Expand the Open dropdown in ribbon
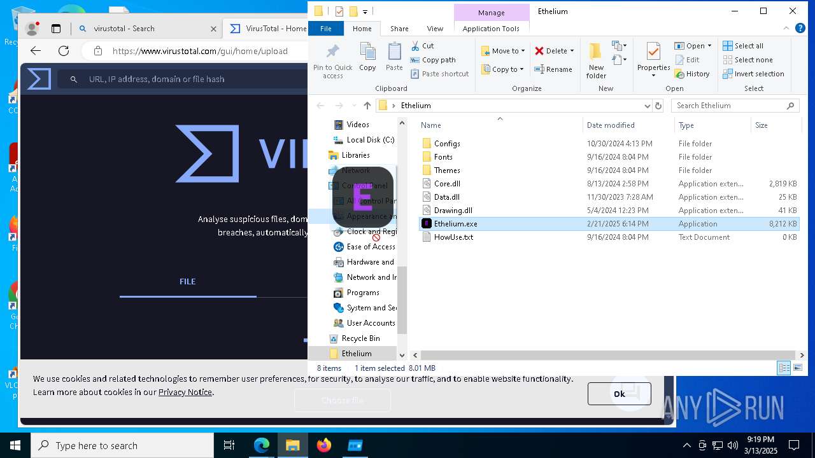 [x=709, y=46]
